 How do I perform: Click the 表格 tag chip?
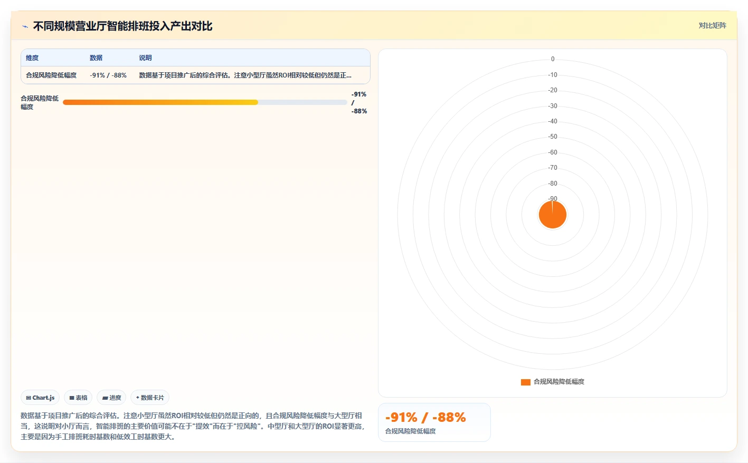78,398
